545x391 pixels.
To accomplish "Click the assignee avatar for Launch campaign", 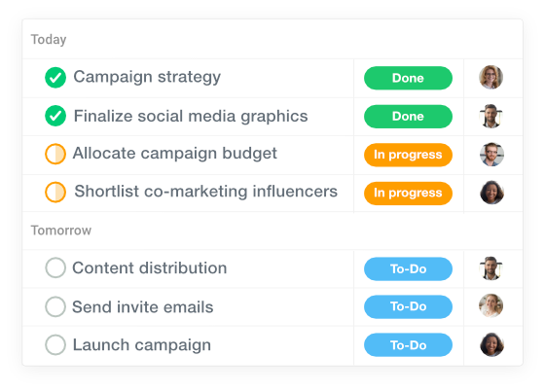I will tap(491, 344).
